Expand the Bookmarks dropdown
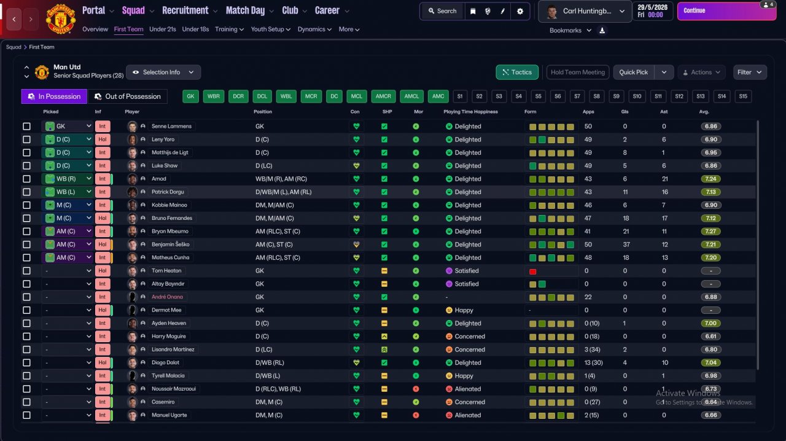The height and width of the screenshot is (441, 786). click(x=570, y=30)
